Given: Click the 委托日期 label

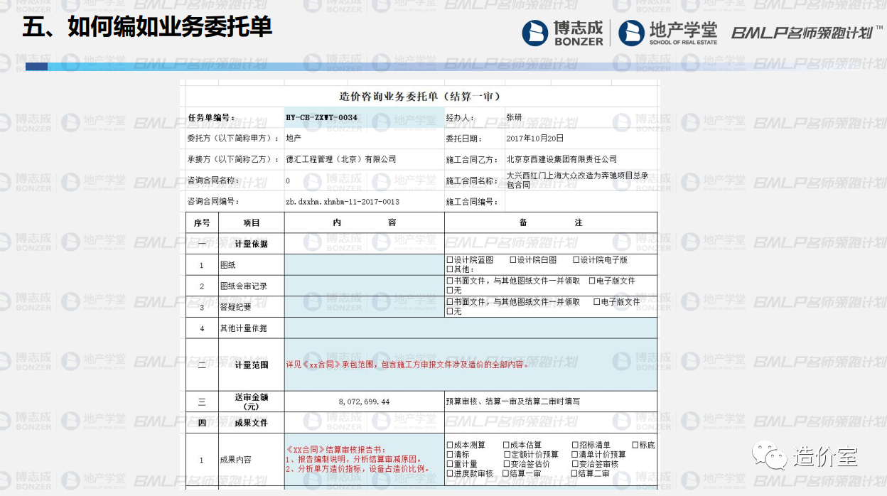Looking at the screenshot, I should point(463,139).
